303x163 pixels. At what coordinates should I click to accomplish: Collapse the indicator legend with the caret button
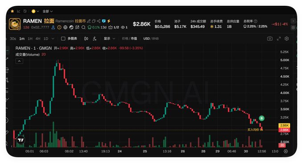tap(19, 61)
